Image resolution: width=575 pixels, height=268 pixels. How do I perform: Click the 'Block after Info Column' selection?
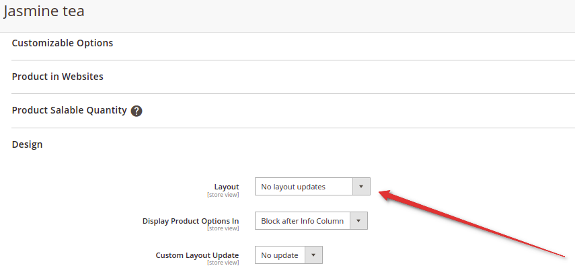(311, 221)
